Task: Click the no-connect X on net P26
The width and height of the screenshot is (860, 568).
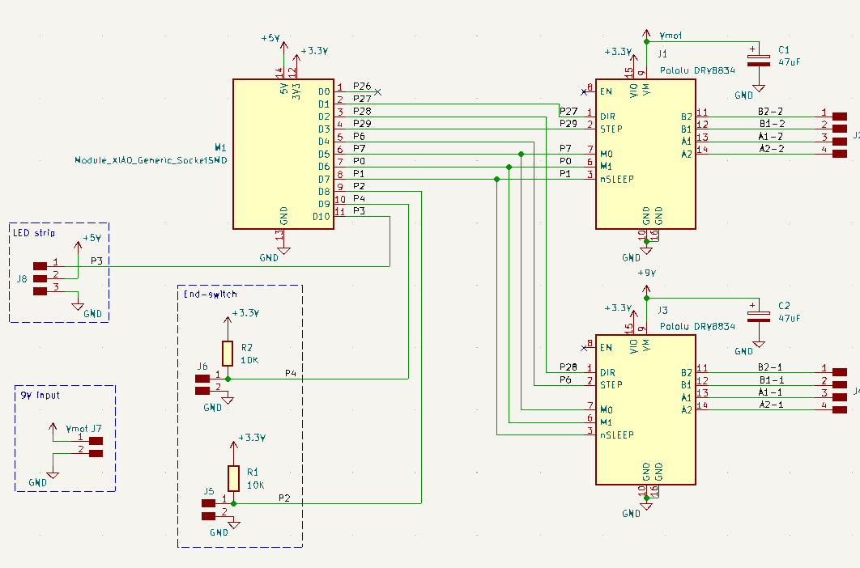Action: click(378, 92)
